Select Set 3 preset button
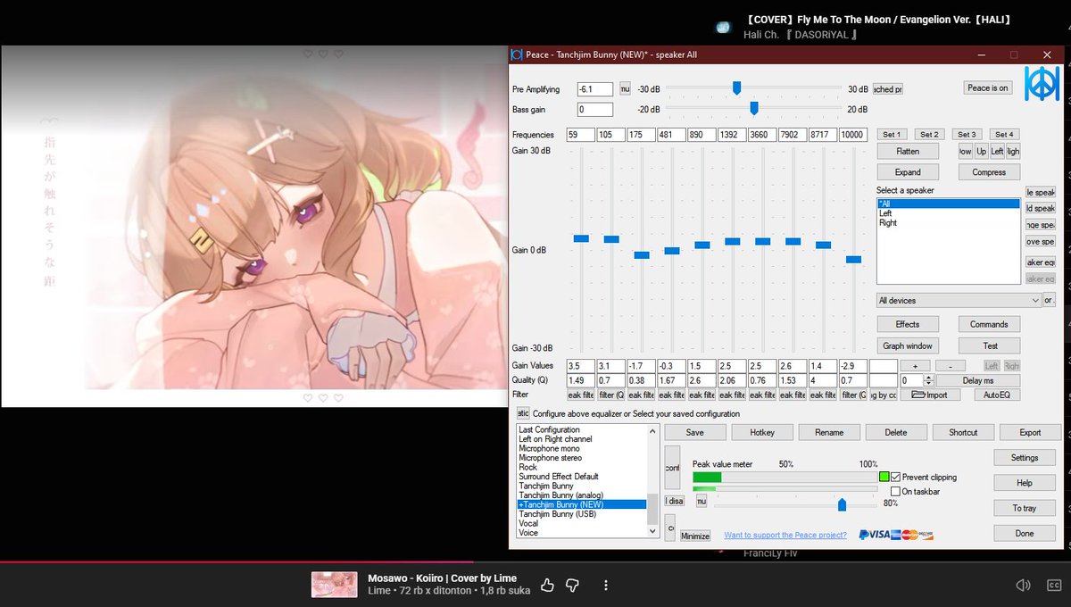The width and height of the screenshot is (1071, 607). [967, 134]
